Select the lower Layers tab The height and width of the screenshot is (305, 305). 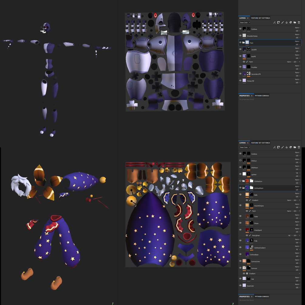pyautogui.click(x=242, y=143)
